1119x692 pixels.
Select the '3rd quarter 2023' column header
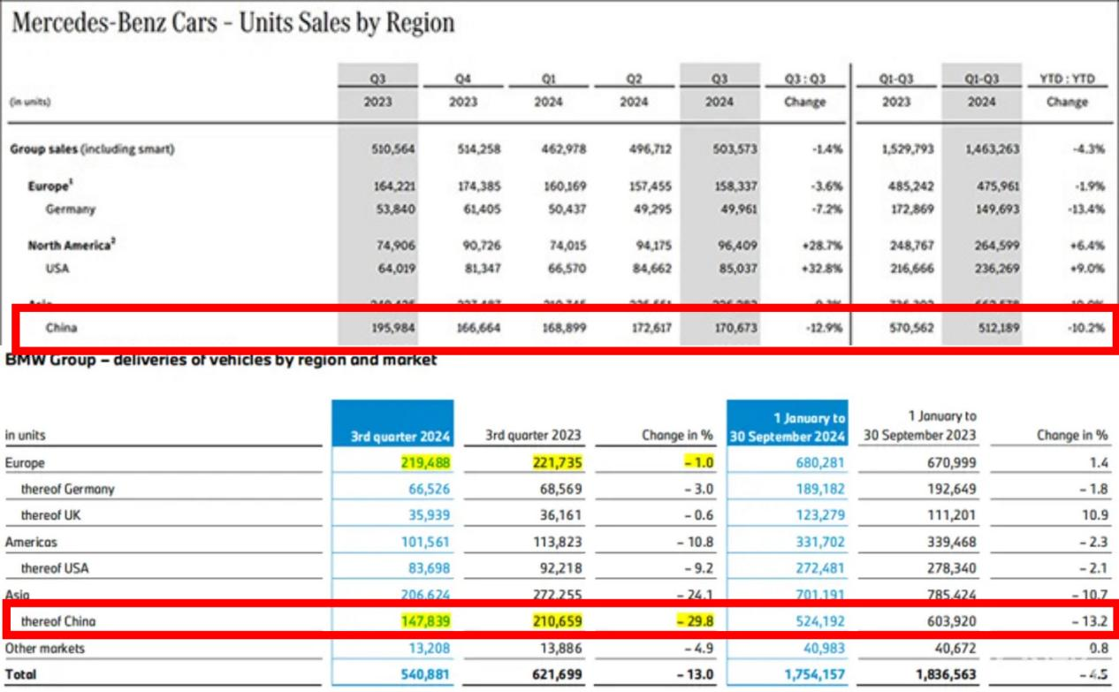coord(534,436)
